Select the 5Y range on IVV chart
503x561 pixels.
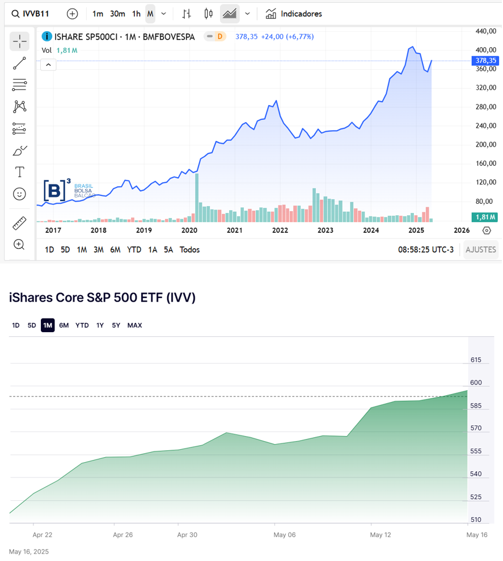(116, 325)
